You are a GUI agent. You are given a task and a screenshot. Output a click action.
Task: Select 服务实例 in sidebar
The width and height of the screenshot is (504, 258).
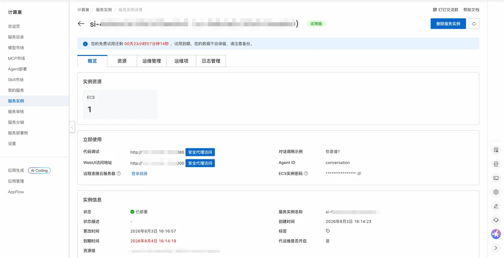tap(34, 101)
